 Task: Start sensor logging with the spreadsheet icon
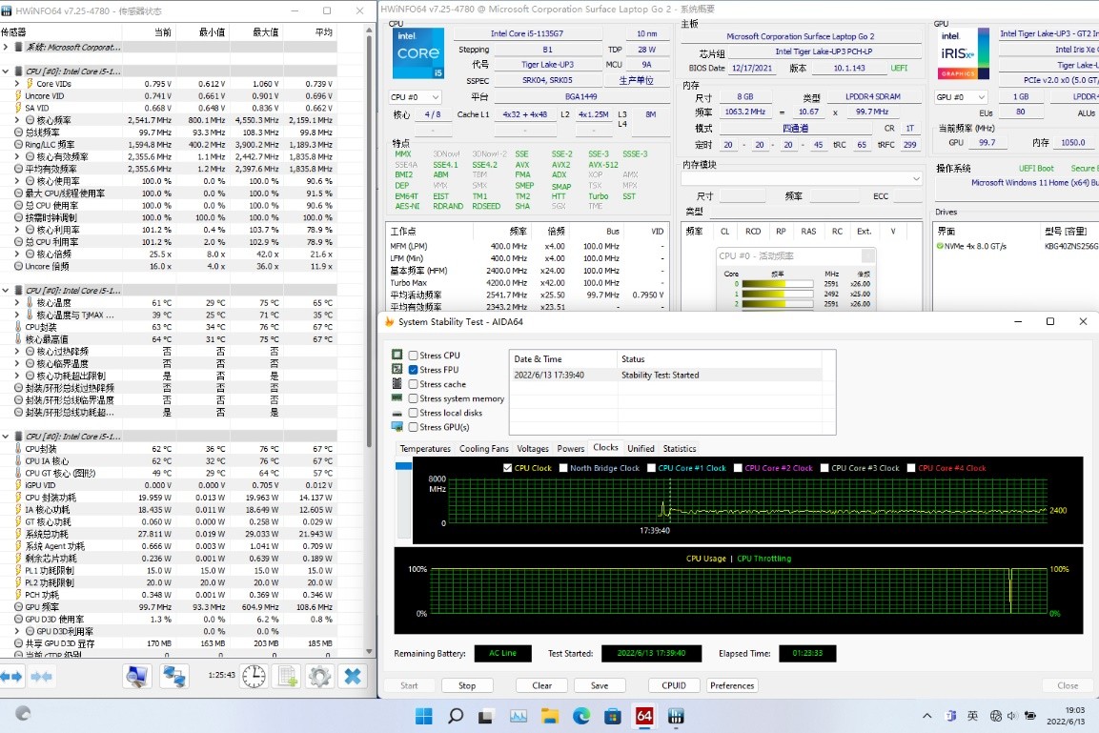pyautogui.click(x=287, y=676)
